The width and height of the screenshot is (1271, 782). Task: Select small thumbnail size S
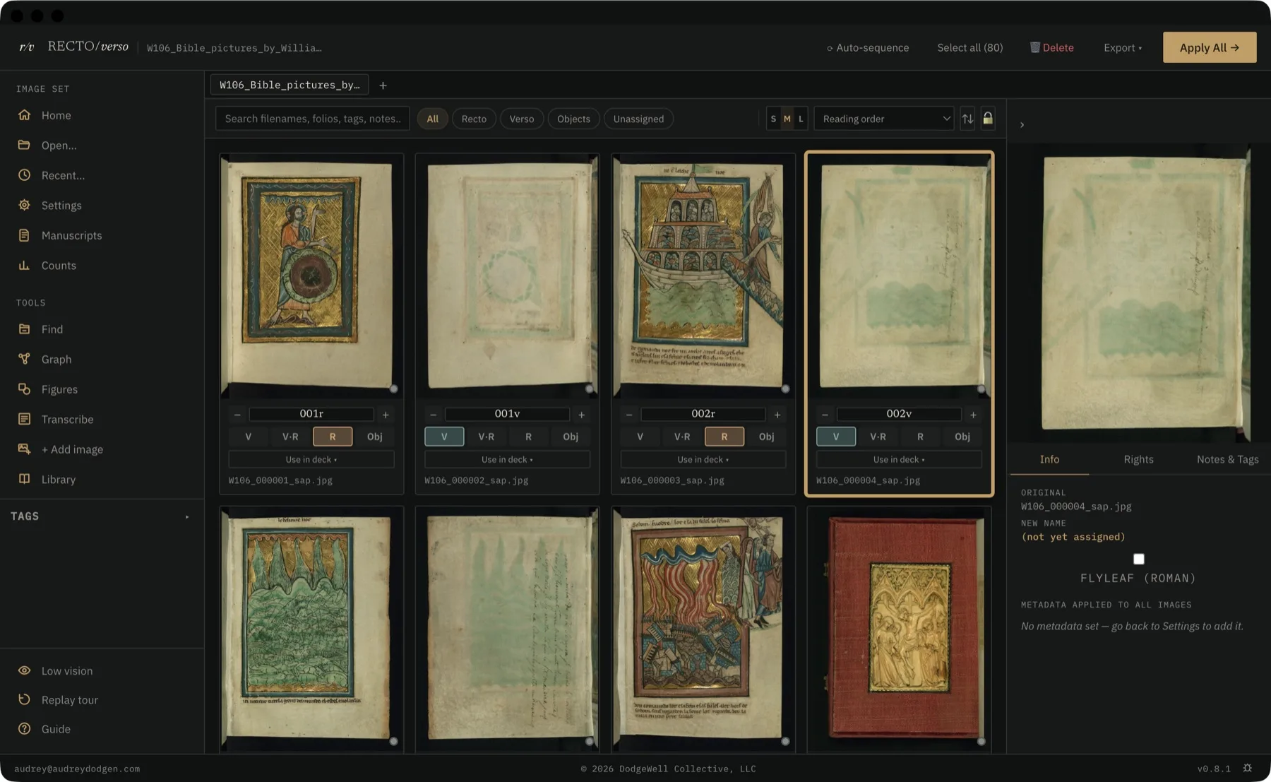[x=773, y=119]
